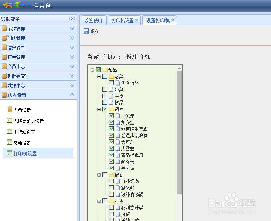The height and width of the screenshot is (221, 271).
Task: Check the 鸳鸯锅 checkbox
Action: click(x=112, y=188)
